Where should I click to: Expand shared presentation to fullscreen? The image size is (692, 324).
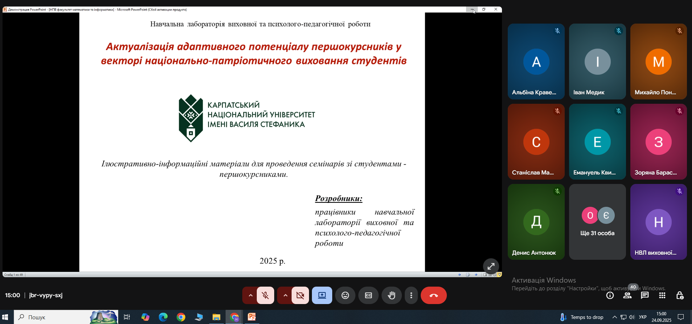[491, 266]
